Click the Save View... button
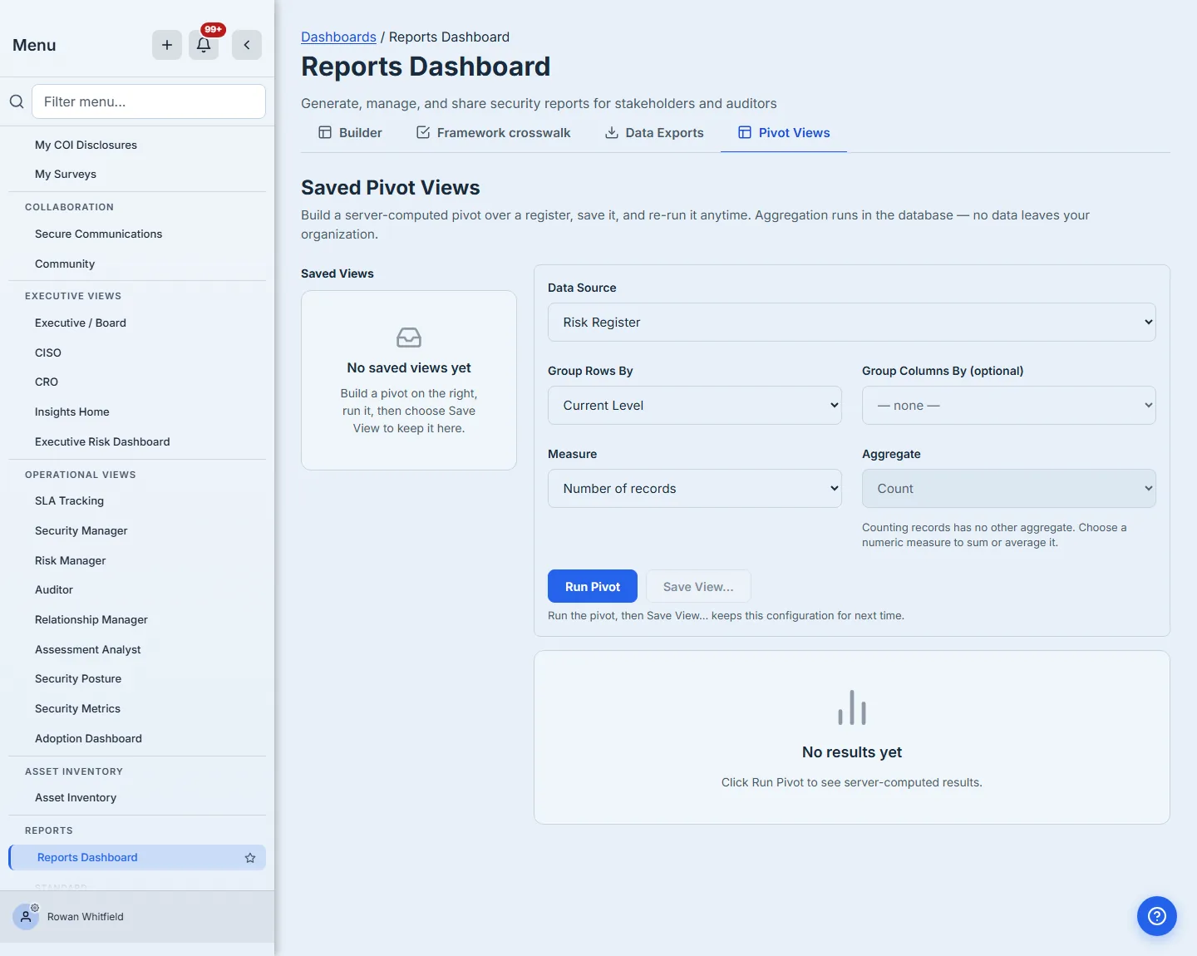Viewport: 1197px width, 956px height. click(x=698, y=586)
